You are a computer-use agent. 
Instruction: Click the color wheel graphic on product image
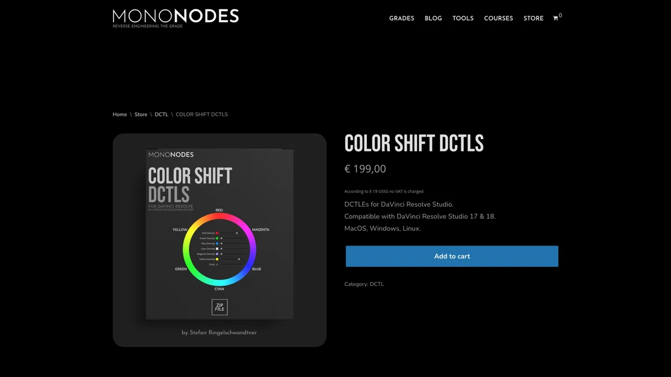coord(219,249)
